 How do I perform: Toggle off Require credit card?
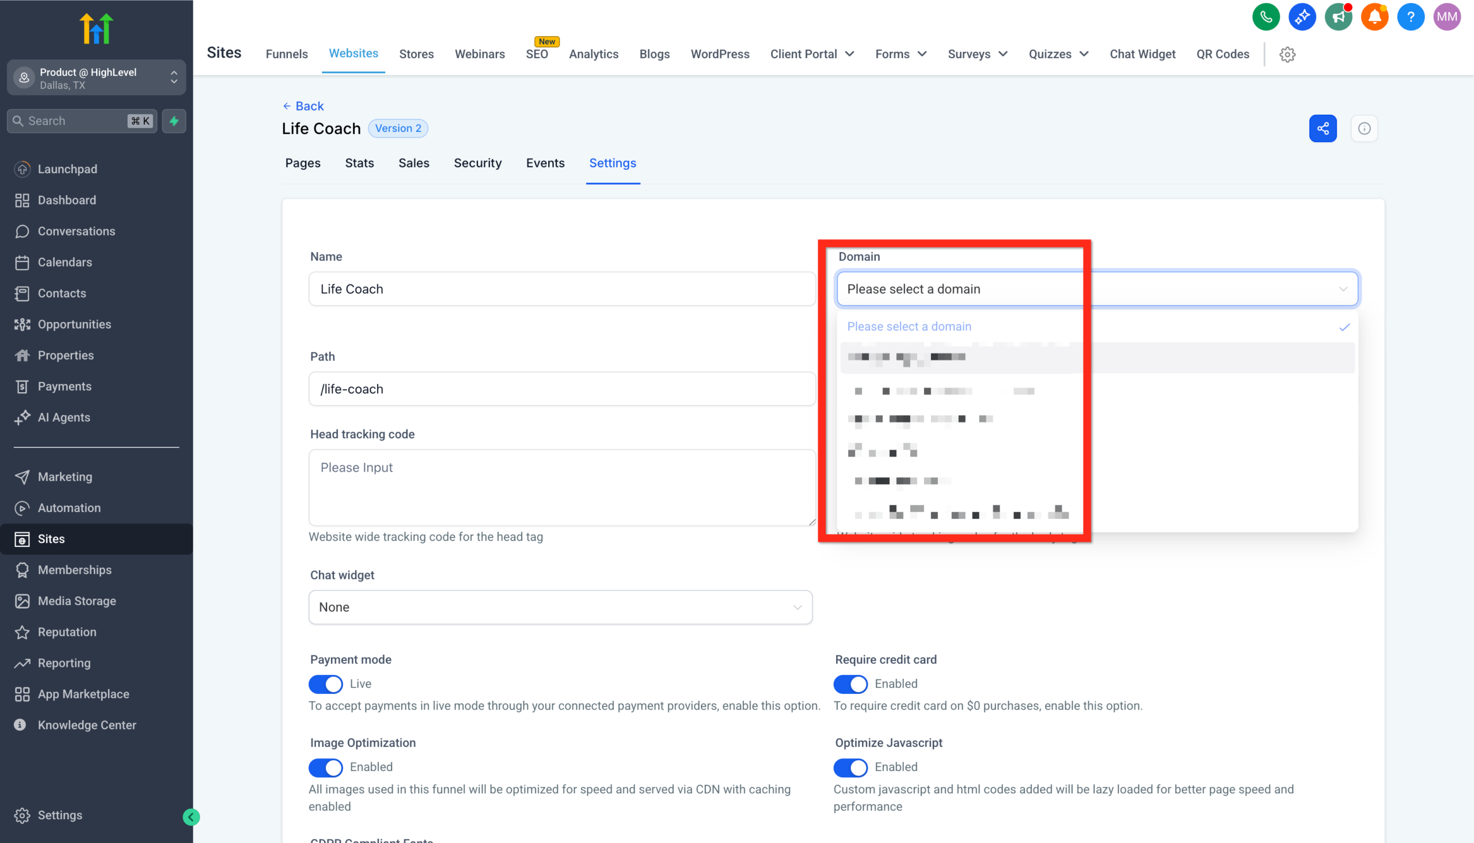tap(850, 683)
